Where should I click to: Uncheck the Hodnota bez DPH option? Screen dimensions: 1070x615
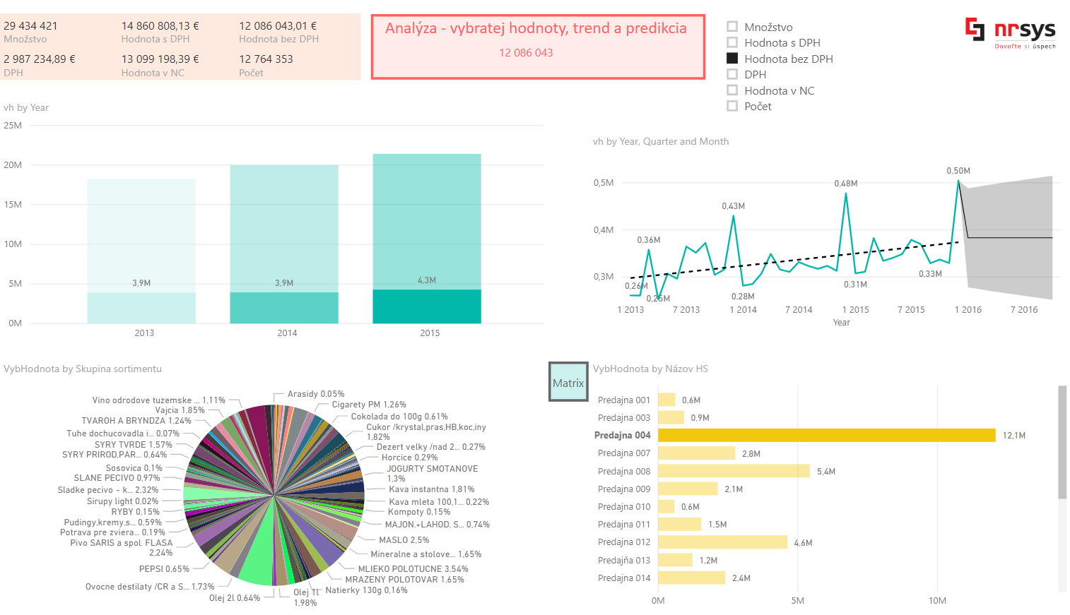point(732,58)
